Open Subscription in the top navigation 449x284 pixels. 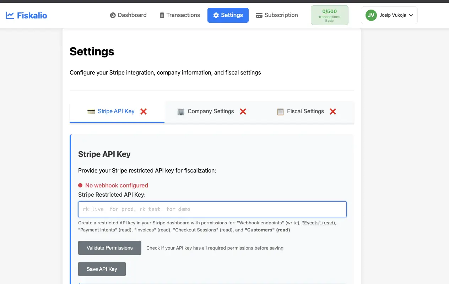coord(277,15)
